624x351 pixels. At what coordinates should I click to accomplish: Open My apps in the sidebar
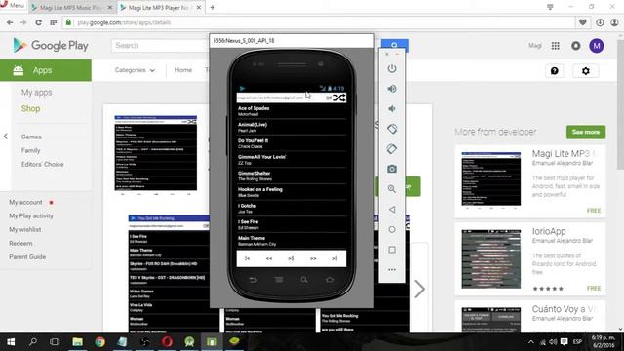37,93
